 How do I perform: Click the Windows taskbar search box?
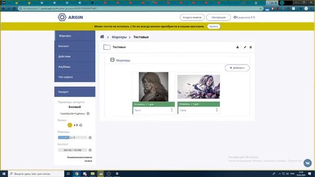36,174
